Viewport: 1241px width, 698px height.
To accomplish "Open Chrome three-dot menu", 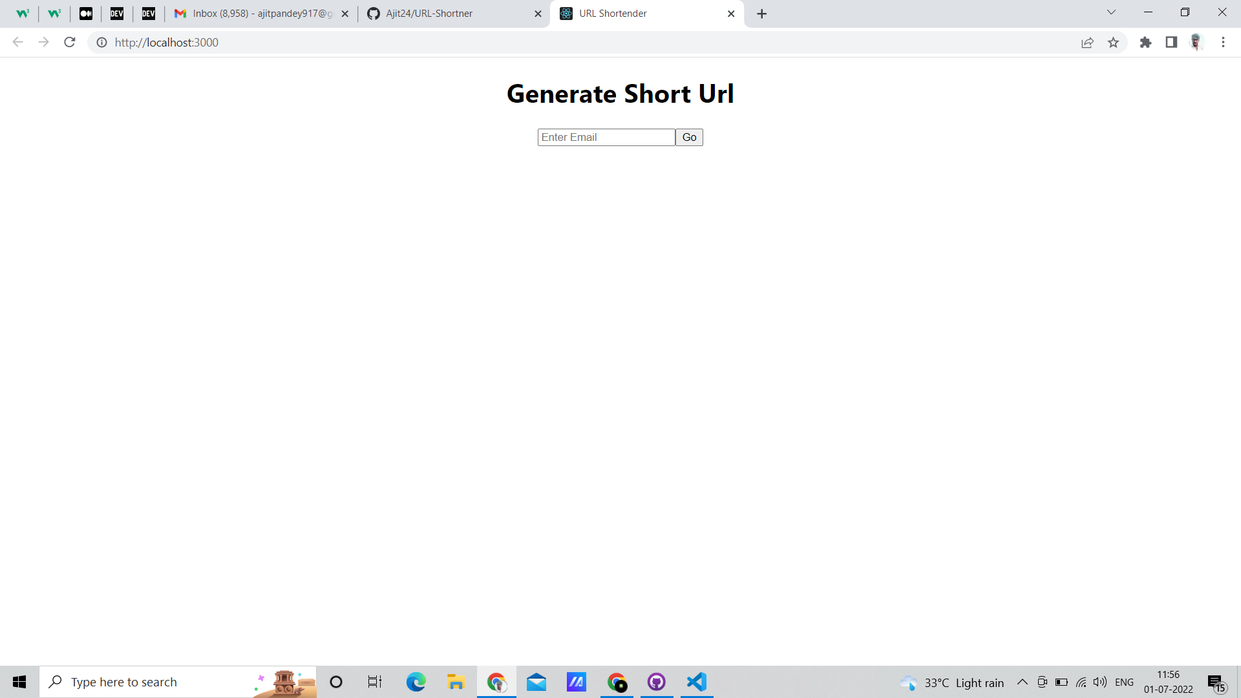I will (1223, 42).
